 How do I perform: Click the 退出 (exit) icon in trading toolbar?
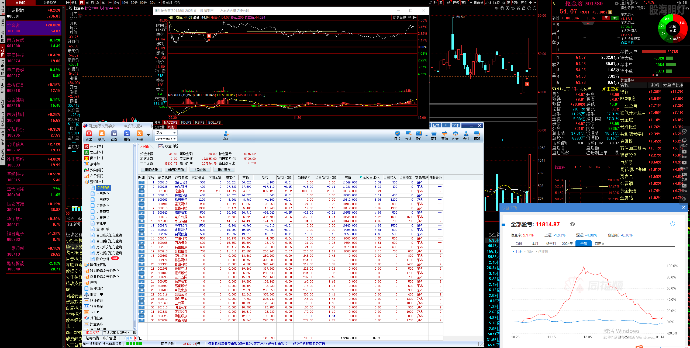(x=89, y=135)
